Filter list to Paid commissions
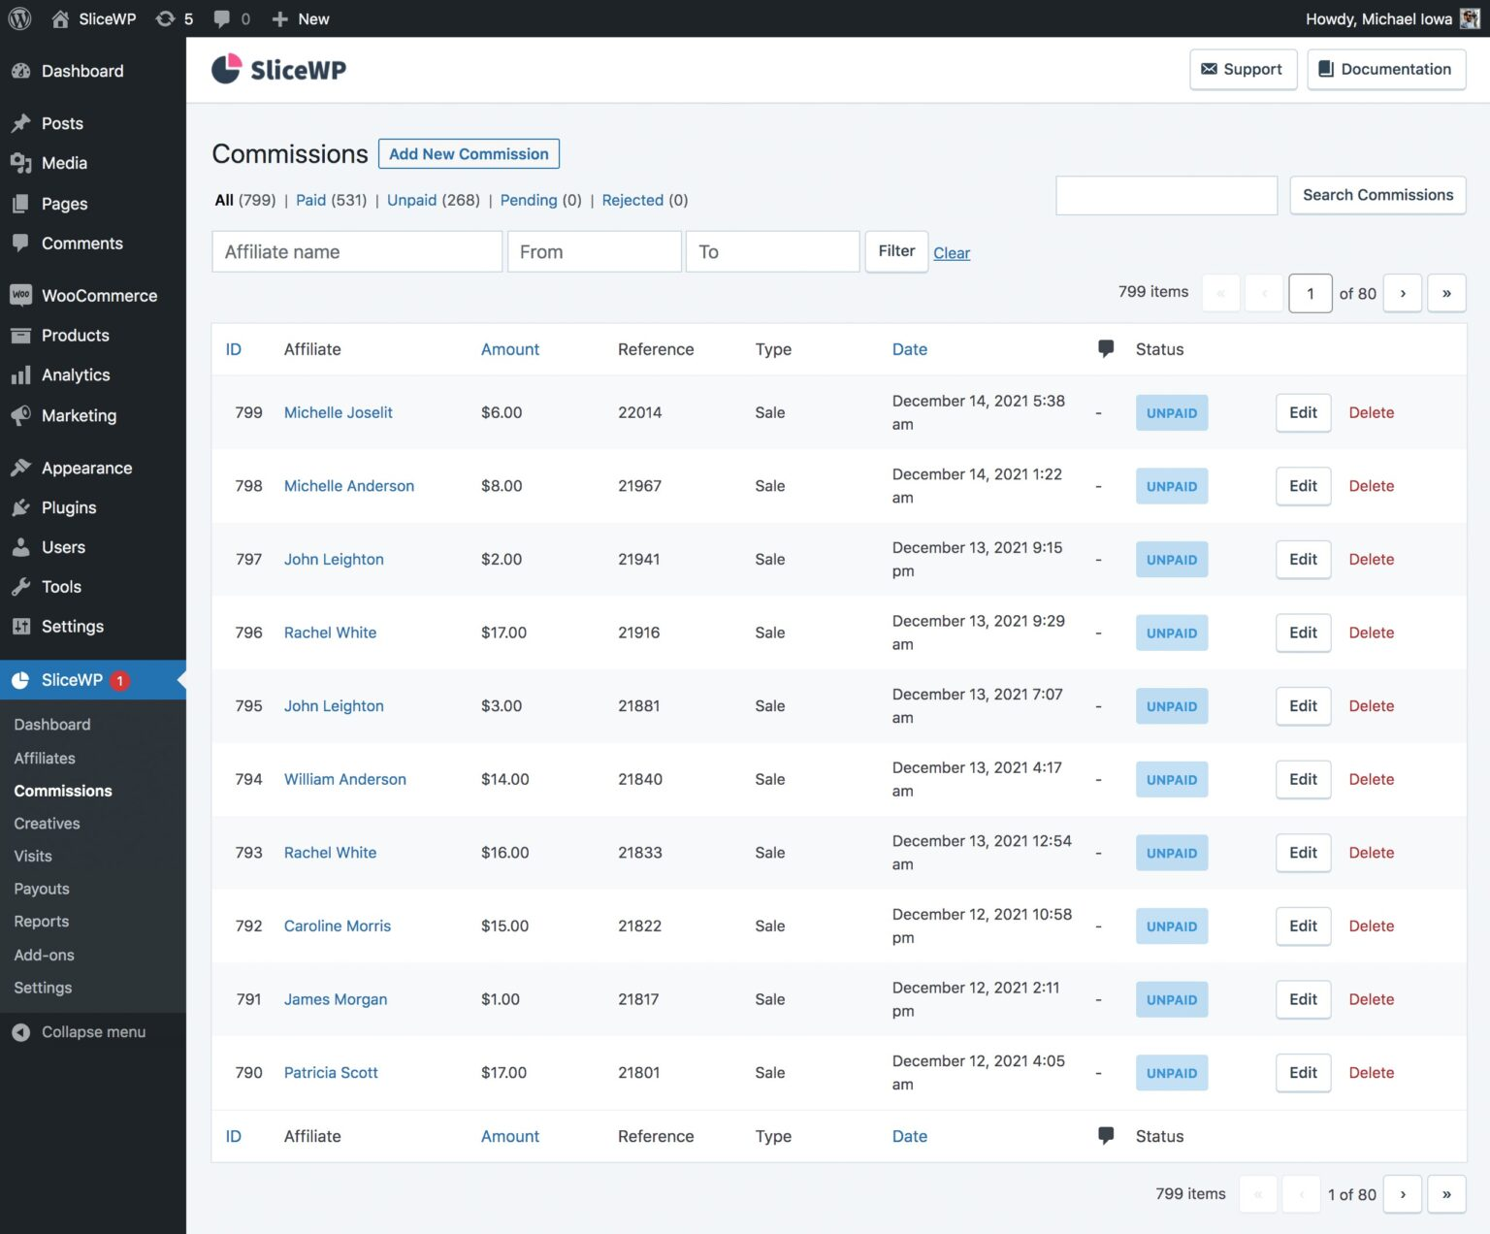The width and height of the screenshot is (1490, 1234). (x=310, y=200)
